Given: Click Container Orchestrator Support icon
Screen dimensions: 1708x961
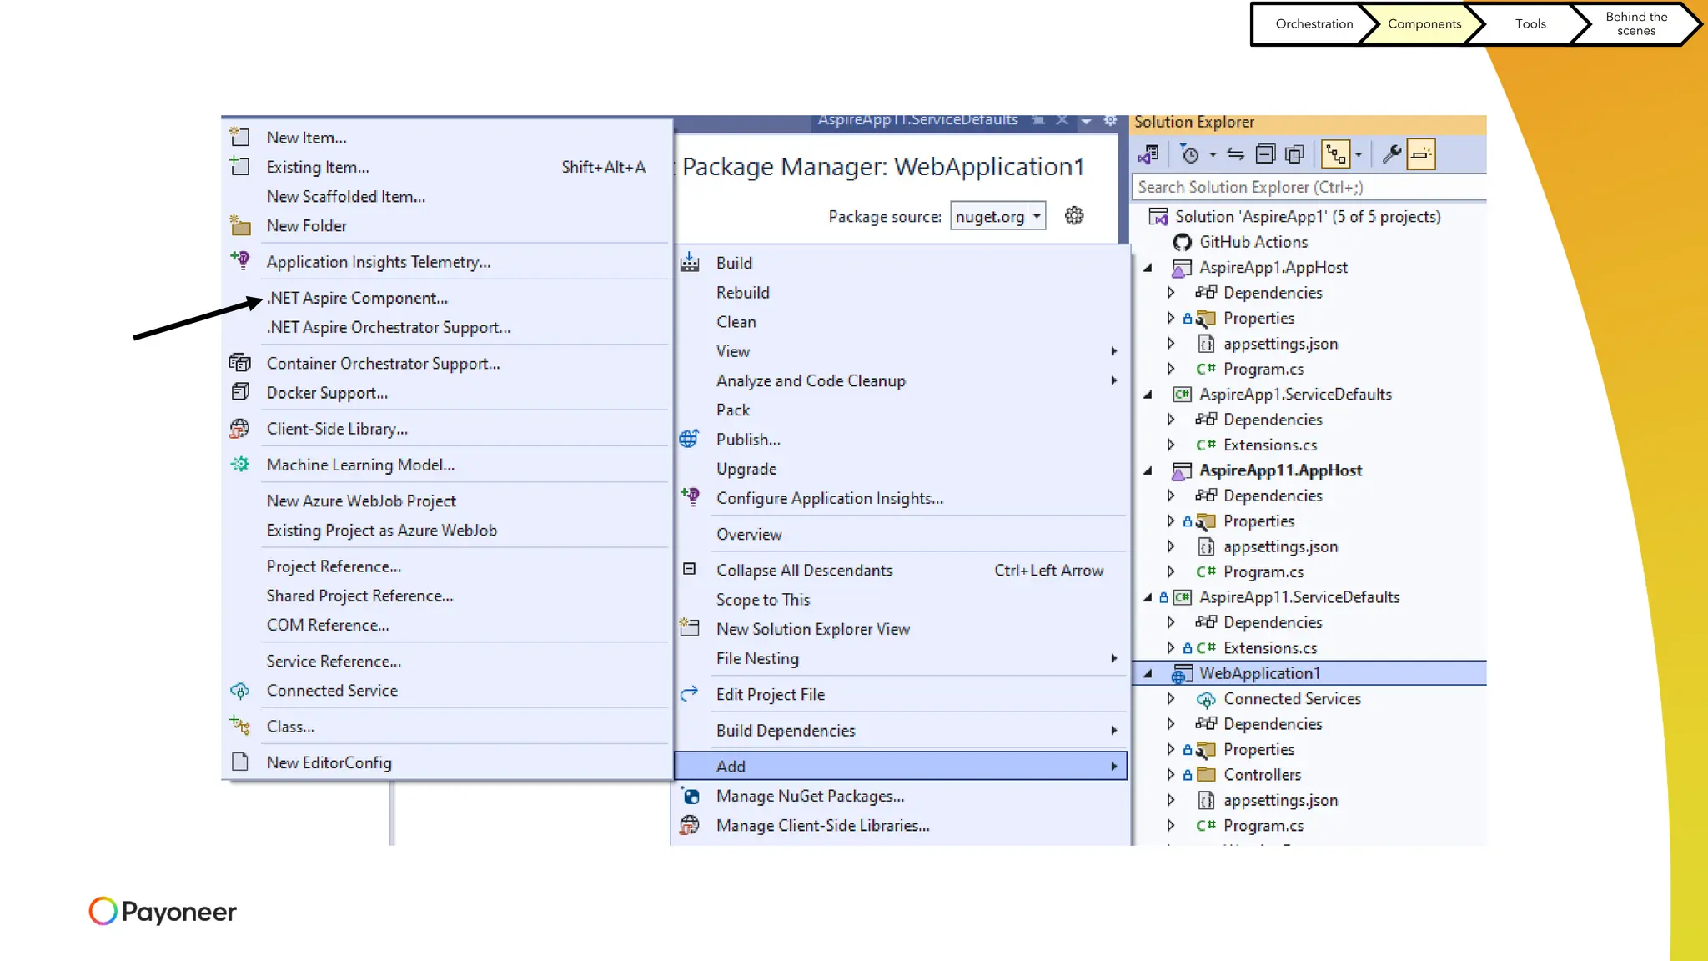Looking at the screenshot, I should pyautogui.click(x=240, y=363).
